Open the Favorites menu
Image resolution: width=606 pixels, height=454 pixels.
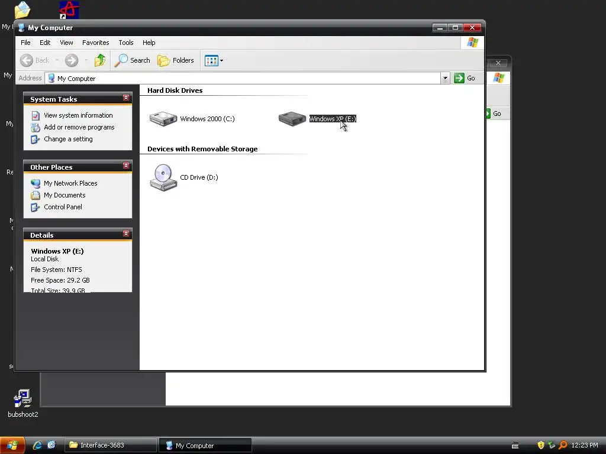(95, 43)
